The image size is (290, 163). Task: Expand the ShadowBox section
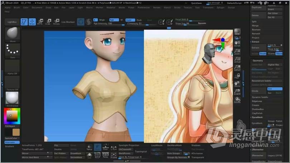[258, 109]
